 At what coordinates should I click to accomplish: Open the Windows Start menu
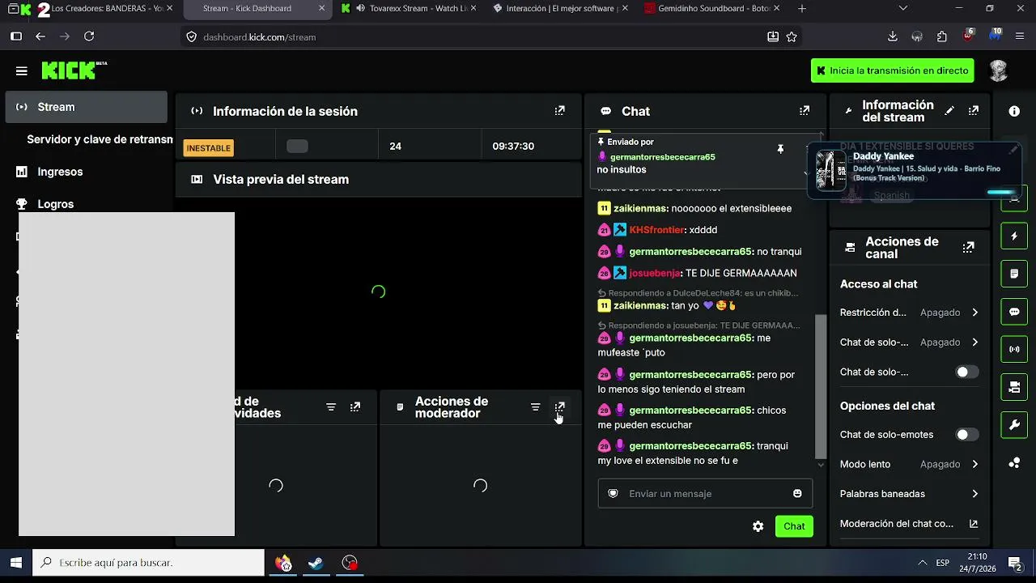(16, 563)
